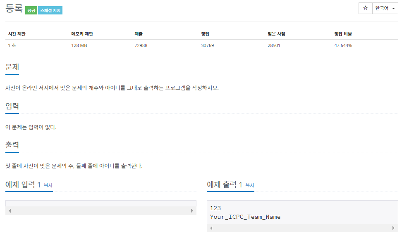402x232 pixels.
Task: Copy the 예제 입력 1 sample
Action: [48, 185]
